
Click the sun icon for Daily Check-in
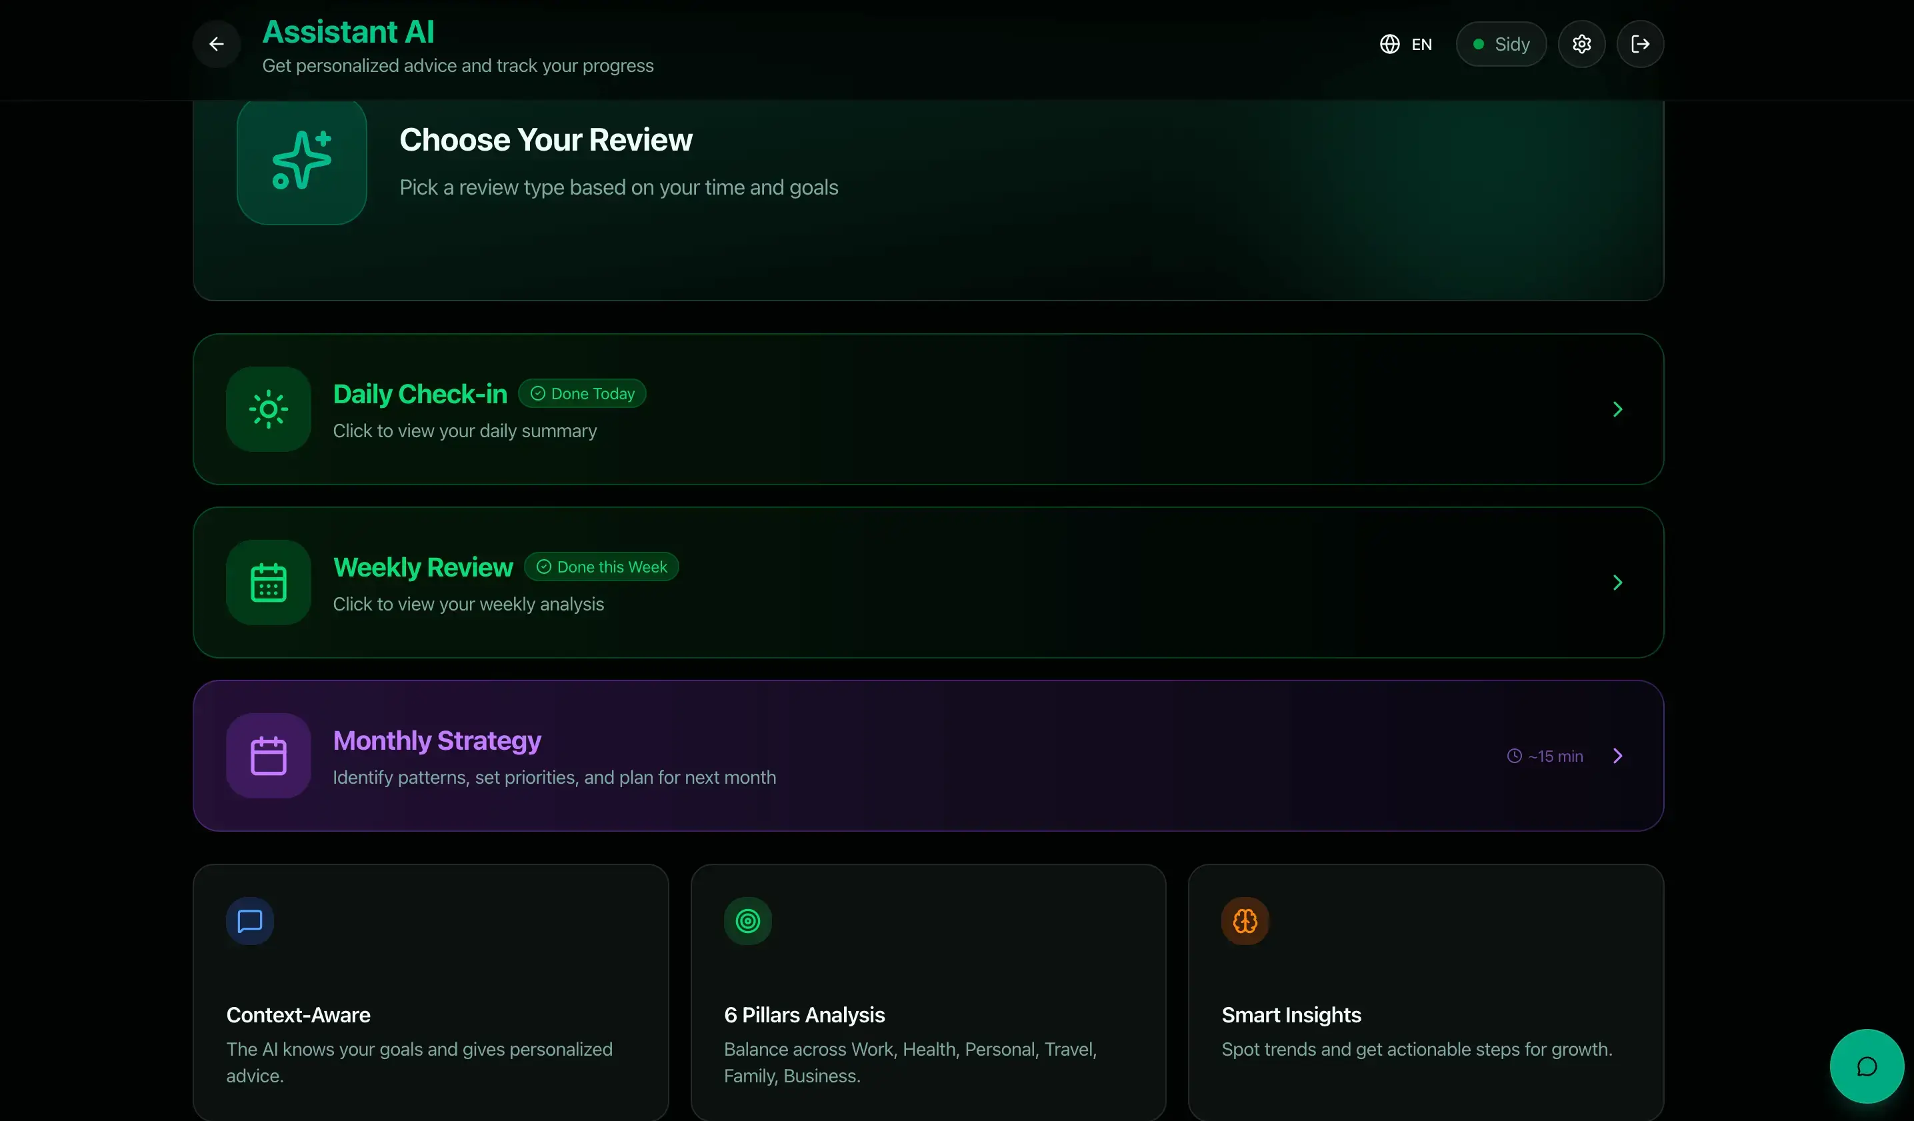[x=268, y=409]
